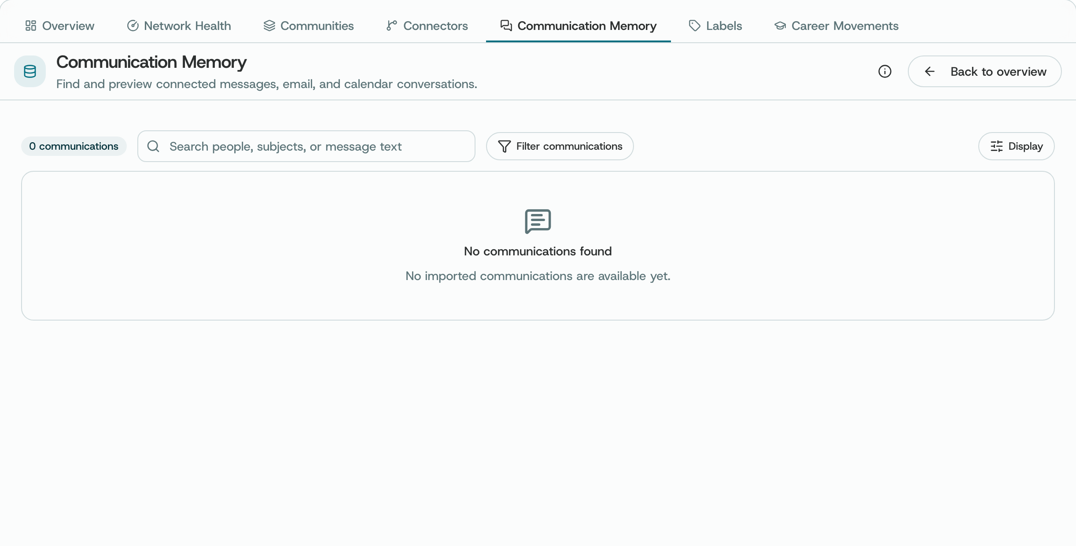Click the page subtitle about connected messages
The width and height of the screenshot is (1076, 546).
coord(267,84)
